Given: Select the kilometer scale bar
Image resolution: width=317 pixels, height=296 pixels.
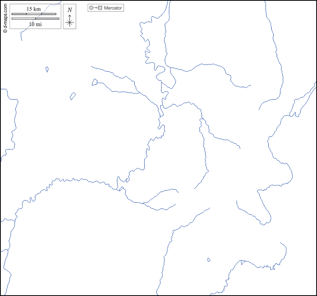Looking at the screenshot, I should point(34,14).
